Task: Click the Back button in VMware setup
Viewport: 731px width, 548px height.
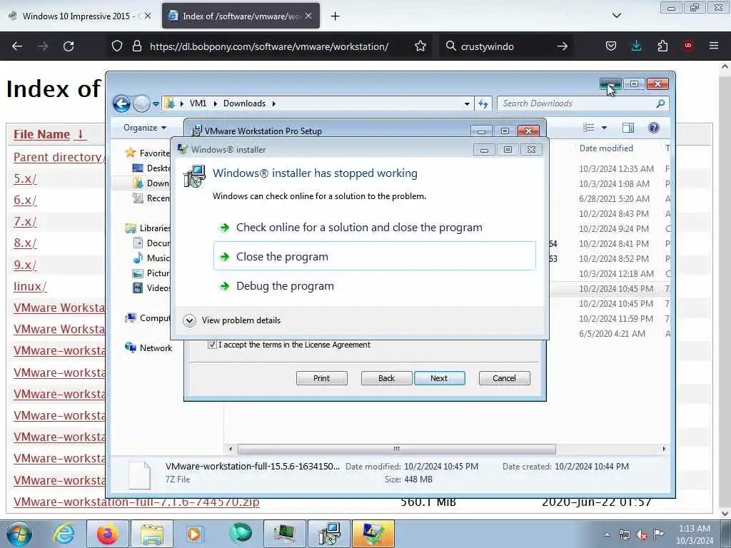Action: click(386, 378)
